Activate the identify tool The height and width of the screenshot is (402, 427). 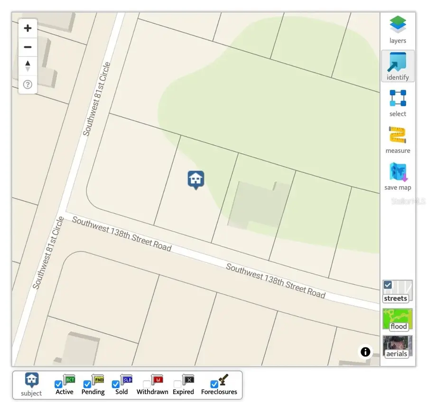[x=398, y=66]
